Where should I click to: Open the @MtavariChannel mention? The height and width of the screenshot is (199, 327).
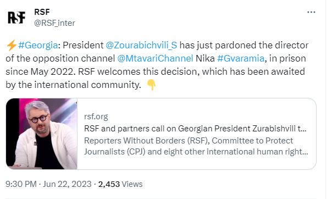click(x=155, y=58)
